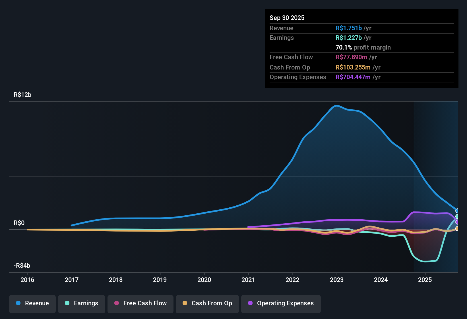Expand the Free Cash Flow tooltip row
This screenshot has width=467, height=319.
(x=291, y=57)
